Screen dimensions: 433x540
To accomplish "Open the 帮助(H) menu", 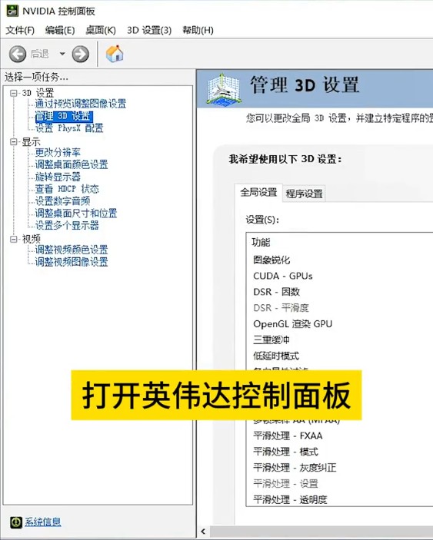I will pos(198,30).
